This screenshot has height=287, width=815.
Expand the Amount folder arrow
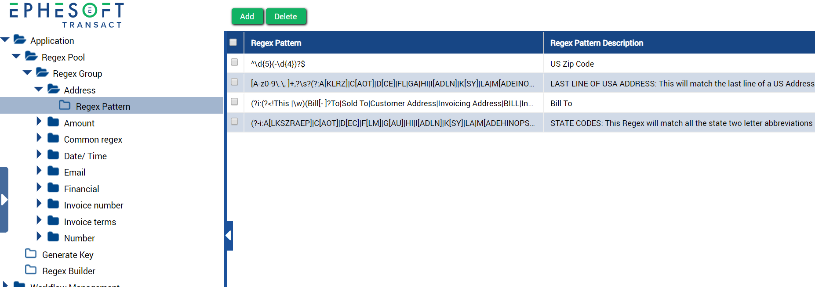(39, 122)
